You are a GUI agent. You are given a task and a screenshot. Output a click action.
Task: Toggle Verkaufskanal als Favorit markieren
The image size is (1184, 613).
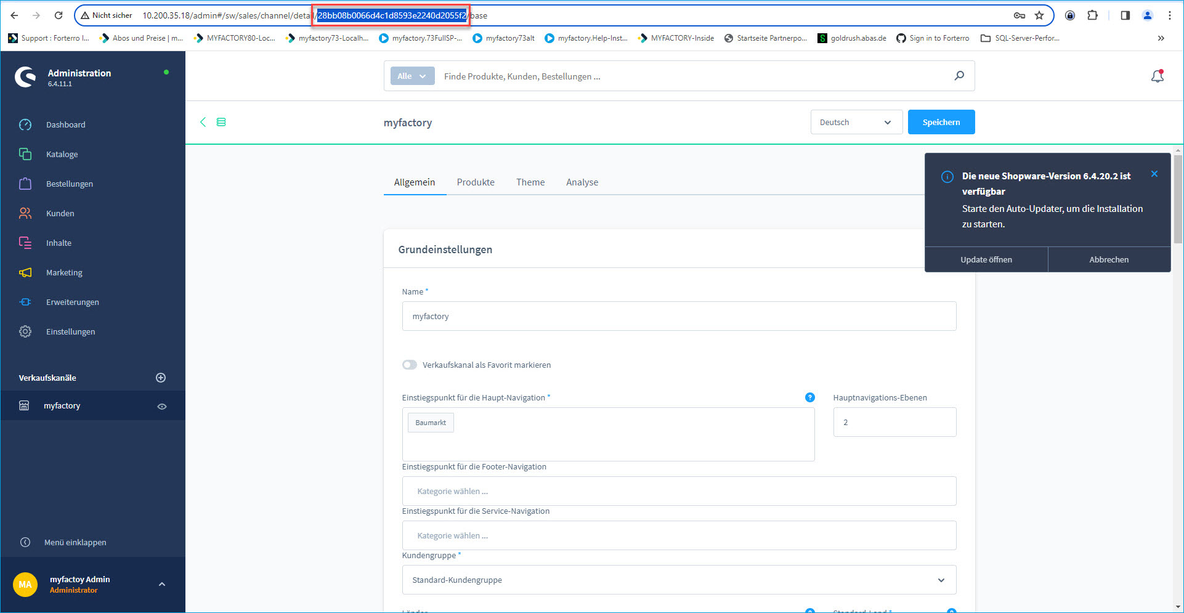(x=410, y=365)
